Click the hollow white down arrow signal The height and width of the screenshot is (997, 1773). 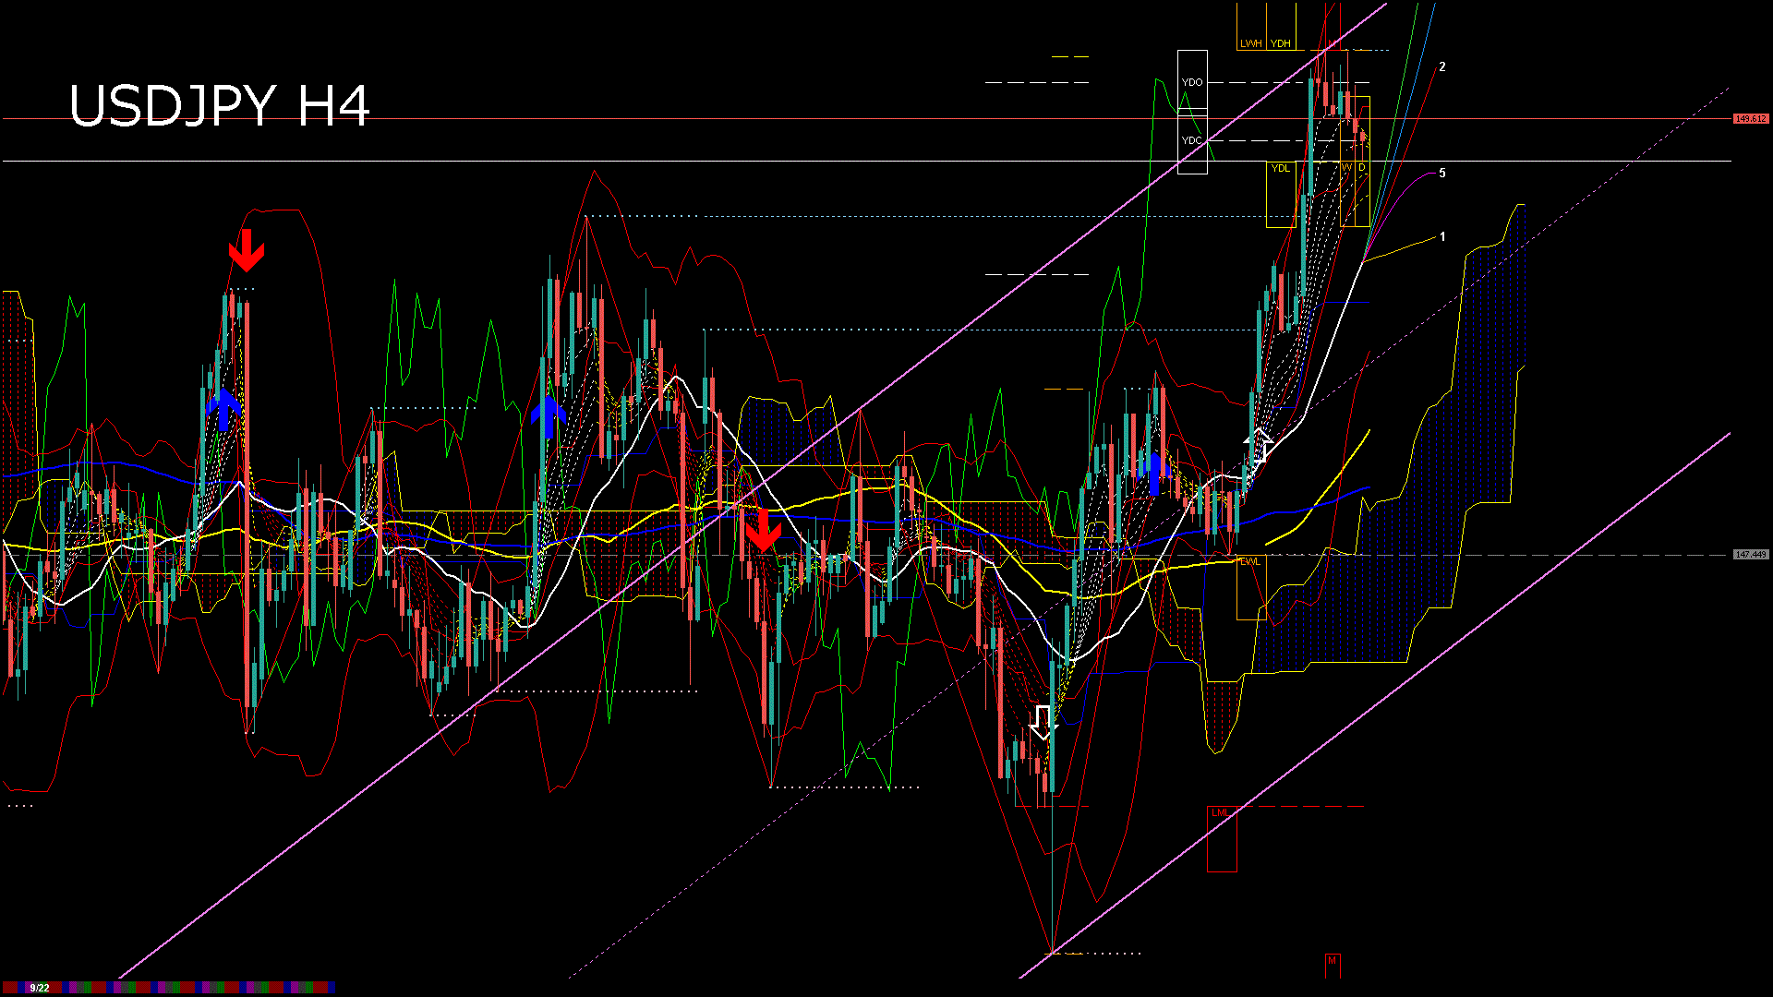(x=1043, y=723)
